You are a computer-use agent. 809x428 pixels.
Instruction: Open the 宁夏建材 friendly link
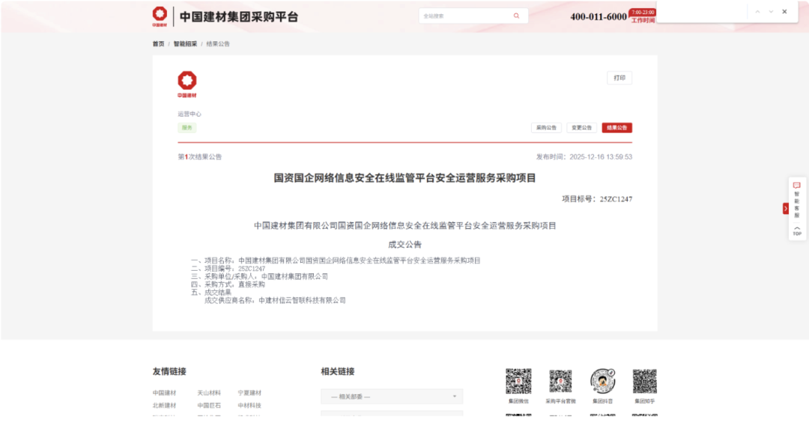pos(249,393)
